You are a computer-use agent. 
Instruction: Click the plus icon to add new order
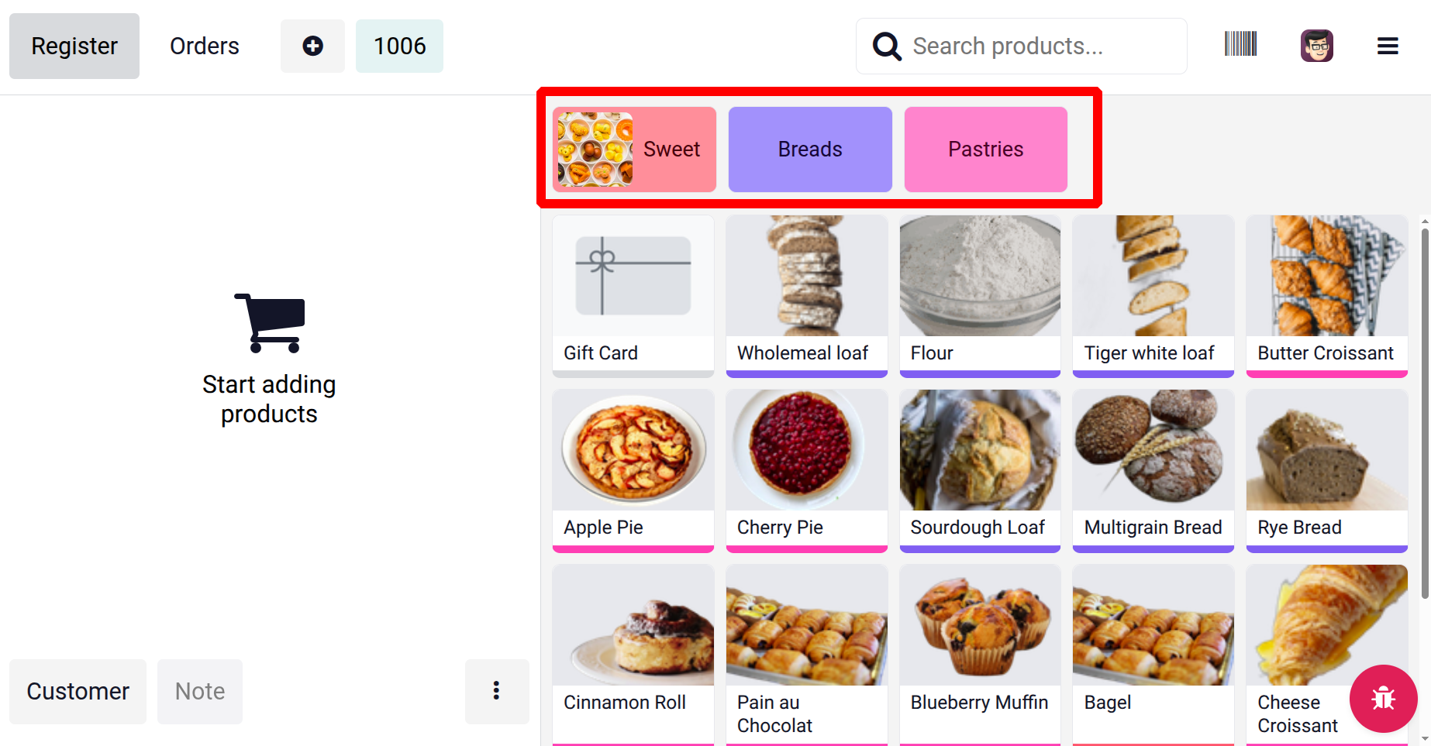pos(312,46)
